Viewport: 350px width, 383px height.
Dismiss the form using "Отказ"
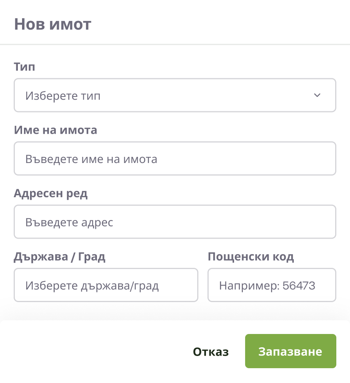click(211, 351)
